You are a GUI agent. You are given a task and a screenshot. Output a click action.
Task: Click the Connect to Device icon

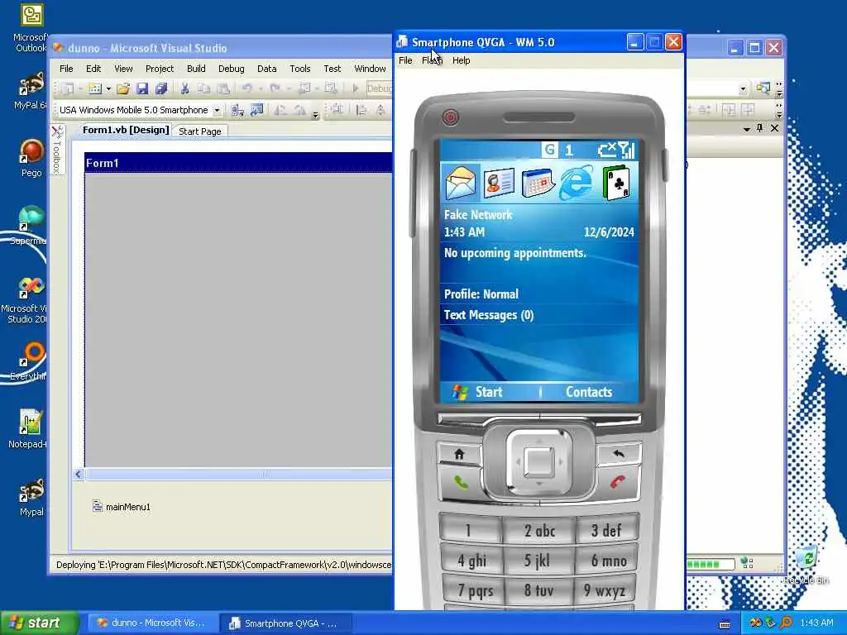coord(237,111)
